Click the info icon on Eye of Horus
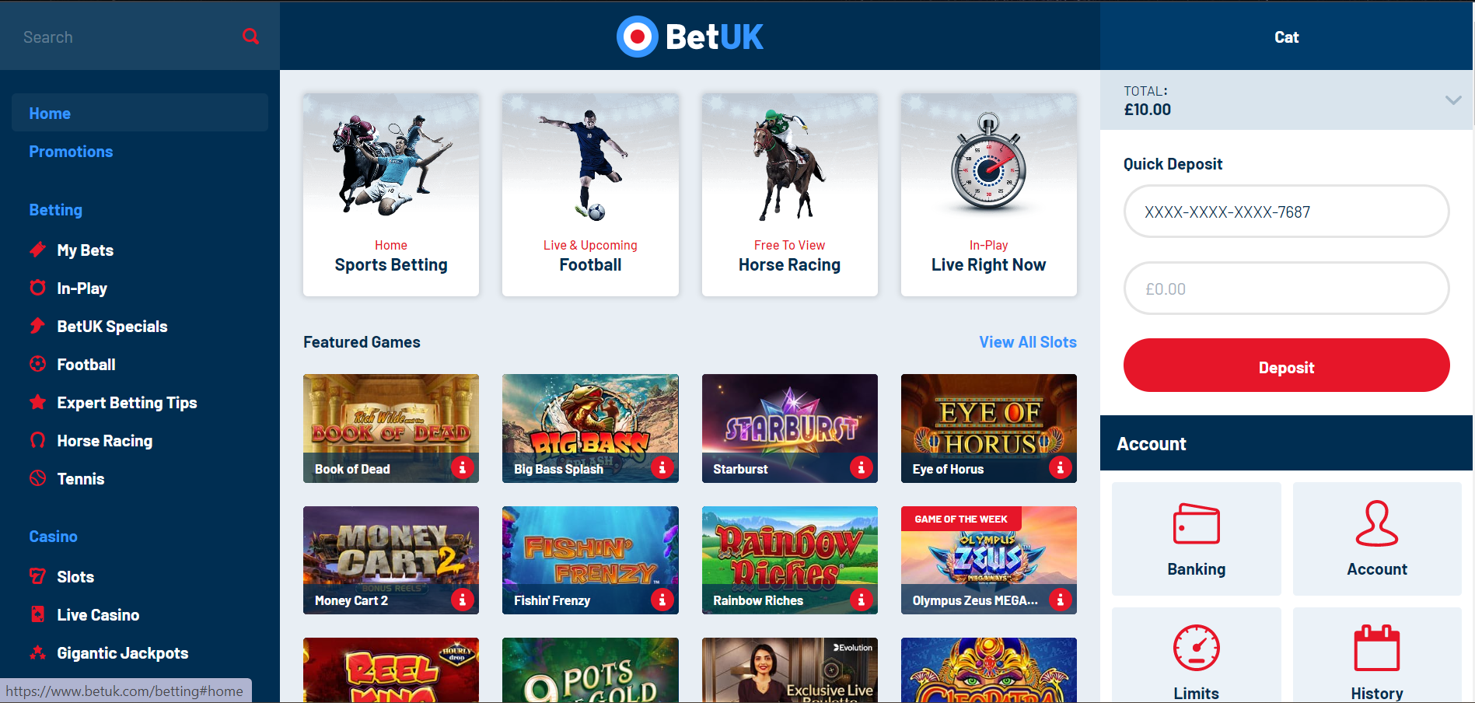The height and width of the screenshot is (703, 1475). coord(1060,467)
